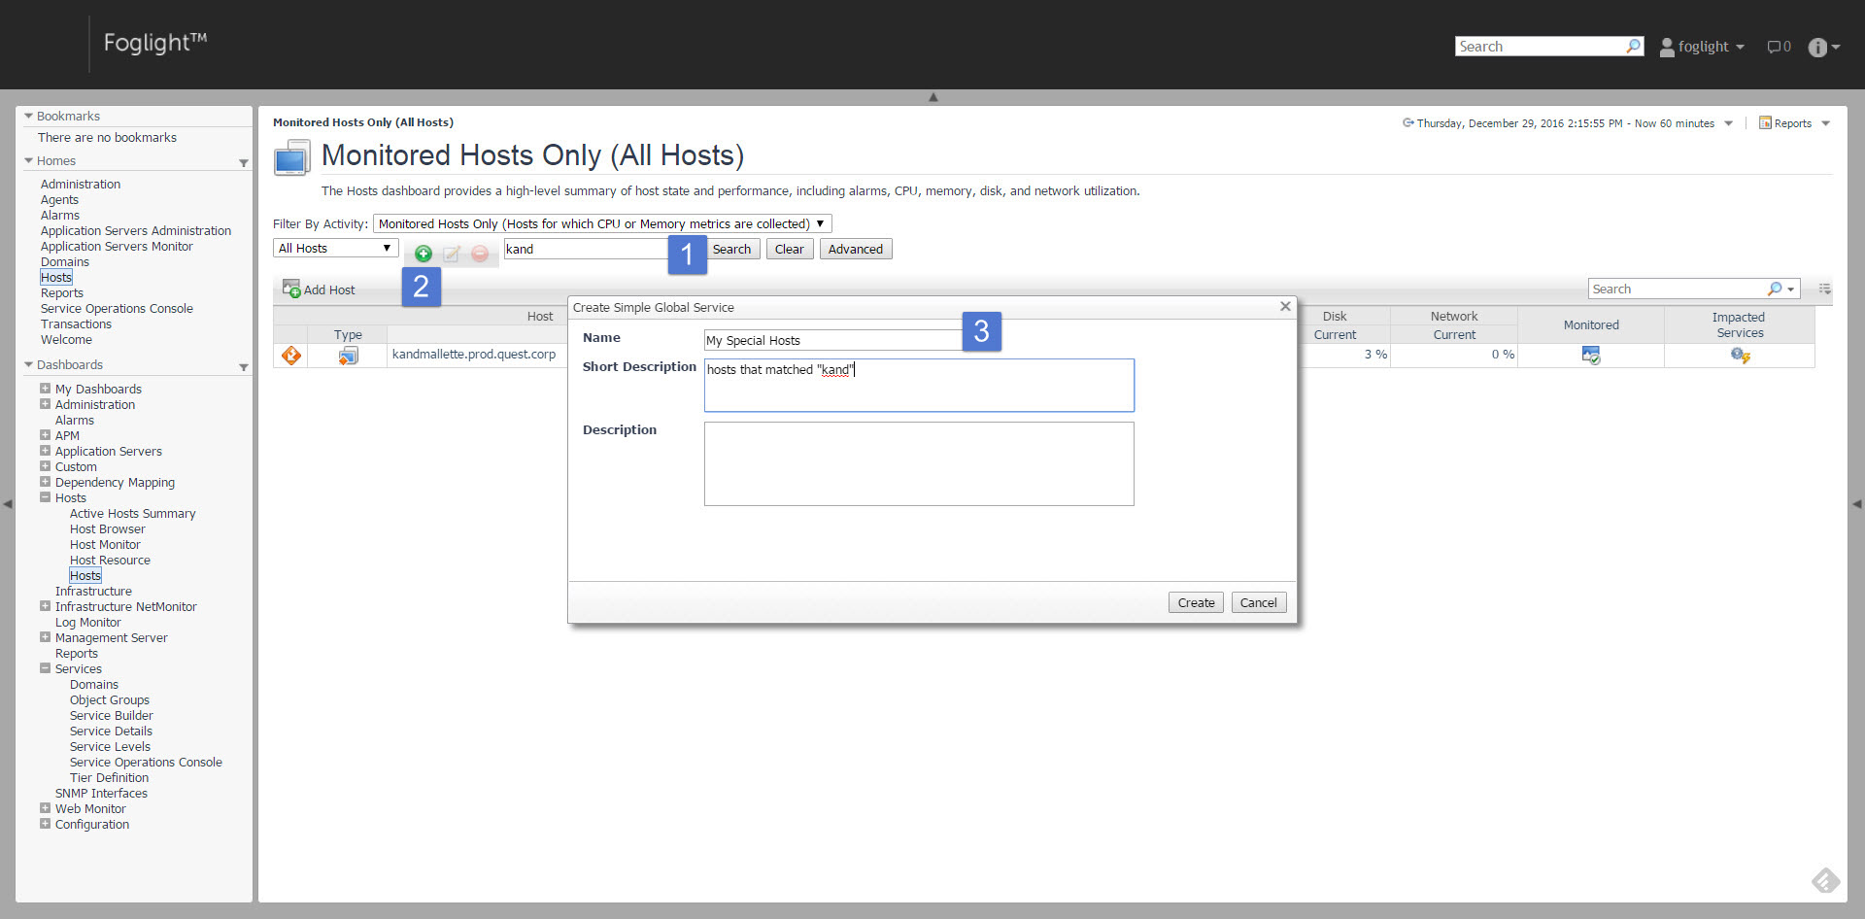Screen dimensions: 1865x919
Task: Click the Clear button
Action: point(789,249)
